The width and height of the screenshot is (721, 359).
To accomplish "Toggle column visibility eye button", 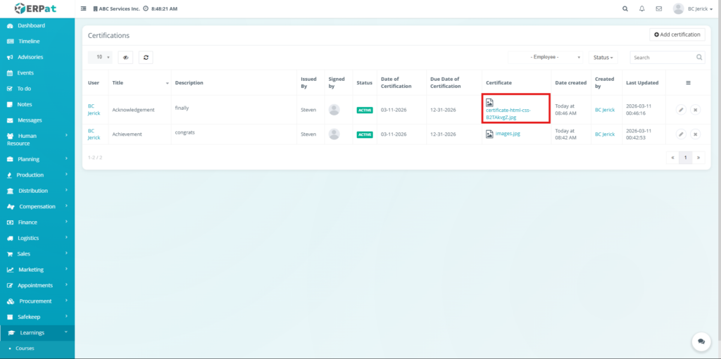I will [126, 58].
